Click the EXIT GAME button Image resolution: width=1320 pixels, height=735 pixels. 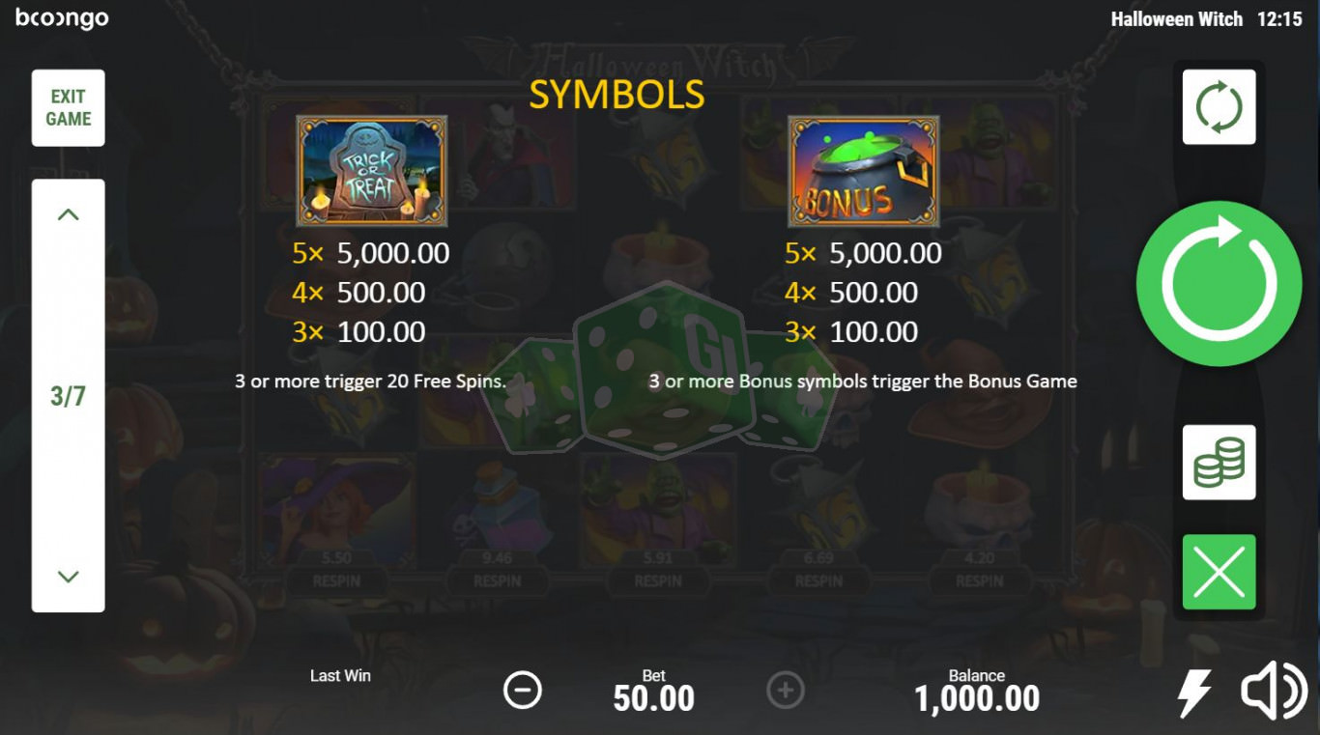(69, 107)
